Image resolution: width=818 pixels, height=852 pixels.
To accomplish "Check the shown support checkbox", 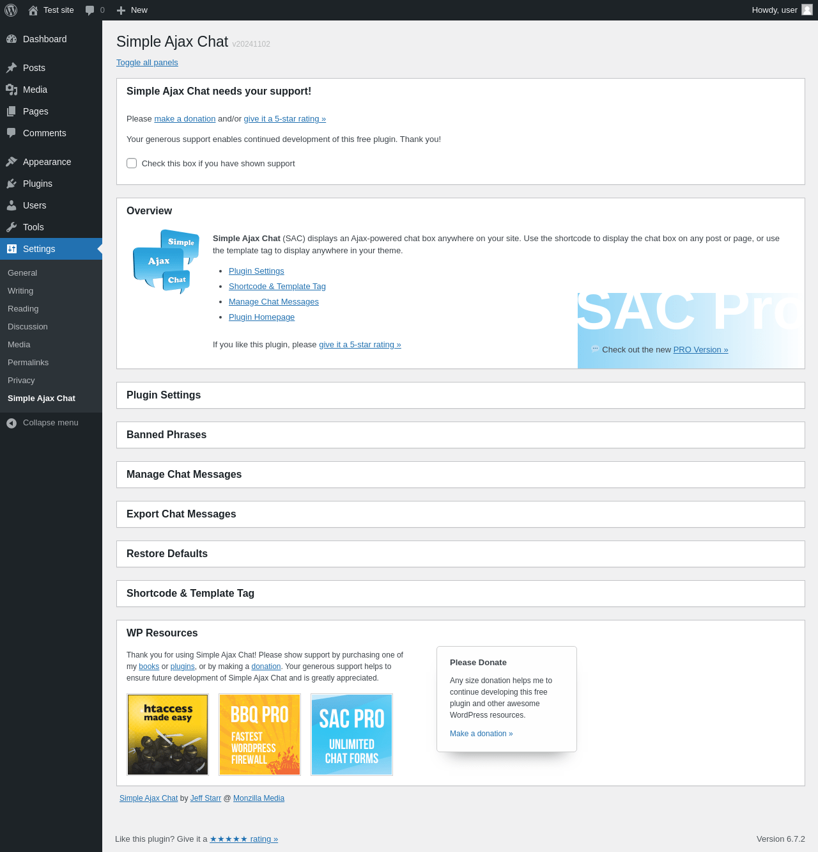I will click(132, 163).
